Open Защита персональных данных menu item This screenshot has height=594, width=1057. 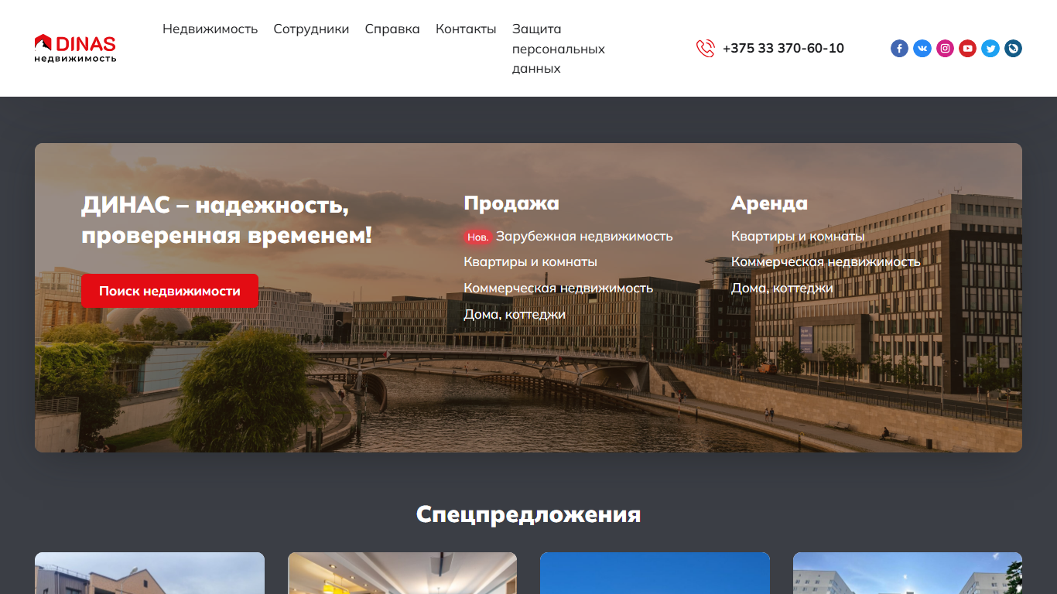pos(559,49)
